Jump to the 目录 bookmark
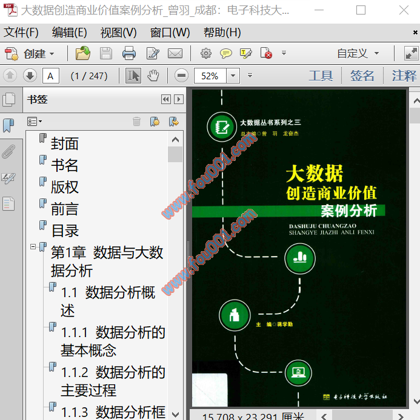Image resolution: width=420 pixels, height=420 pixels. (65, 231)
